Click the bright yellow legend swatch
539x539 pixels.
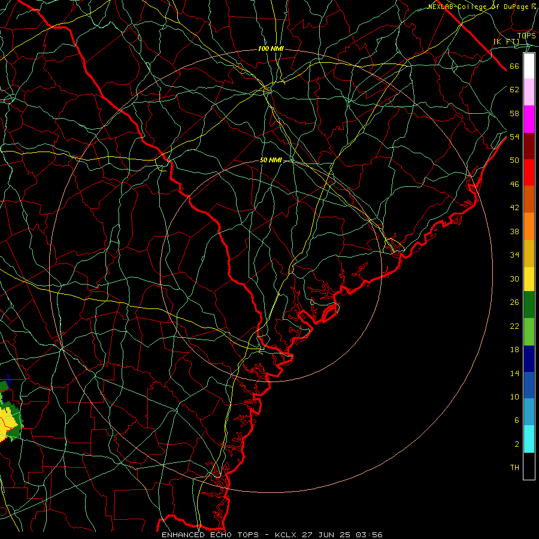coord(529,279)
